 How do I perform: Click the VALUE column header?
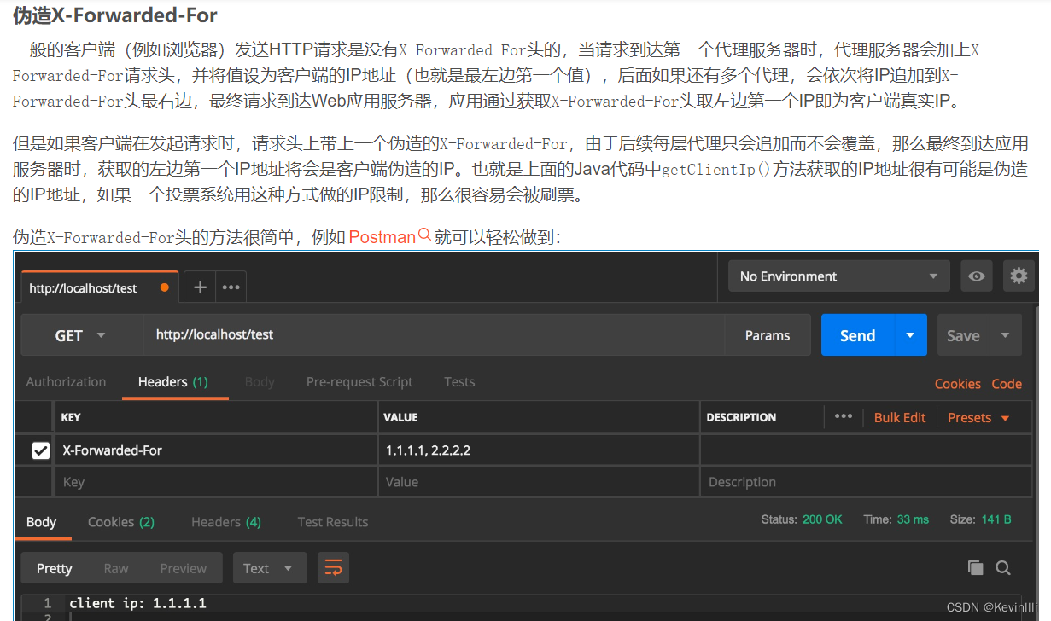coord(401,417)
